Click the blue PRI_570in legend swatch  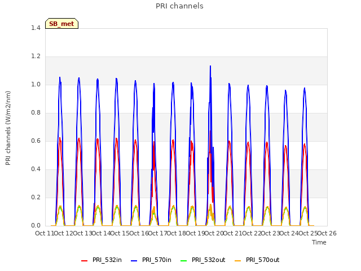coord(134,261)
